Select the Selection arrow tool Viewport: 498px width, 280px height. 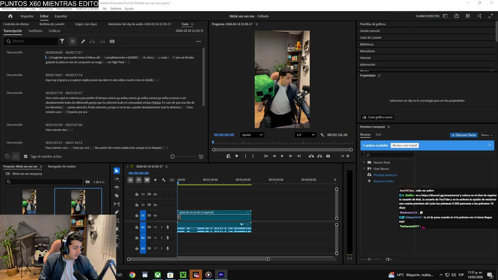pos(117,171)
